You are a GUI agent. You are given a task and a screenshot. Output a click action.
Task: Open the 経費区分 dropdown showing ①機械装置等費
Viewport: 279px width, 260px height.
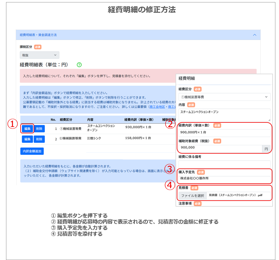(x=224, y=97)
